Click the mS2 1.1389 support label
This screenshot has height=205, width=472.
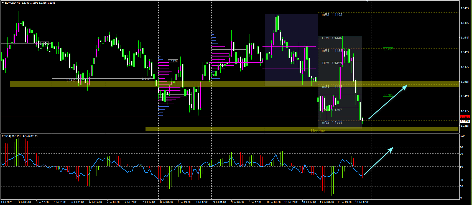tap(332, 122)
